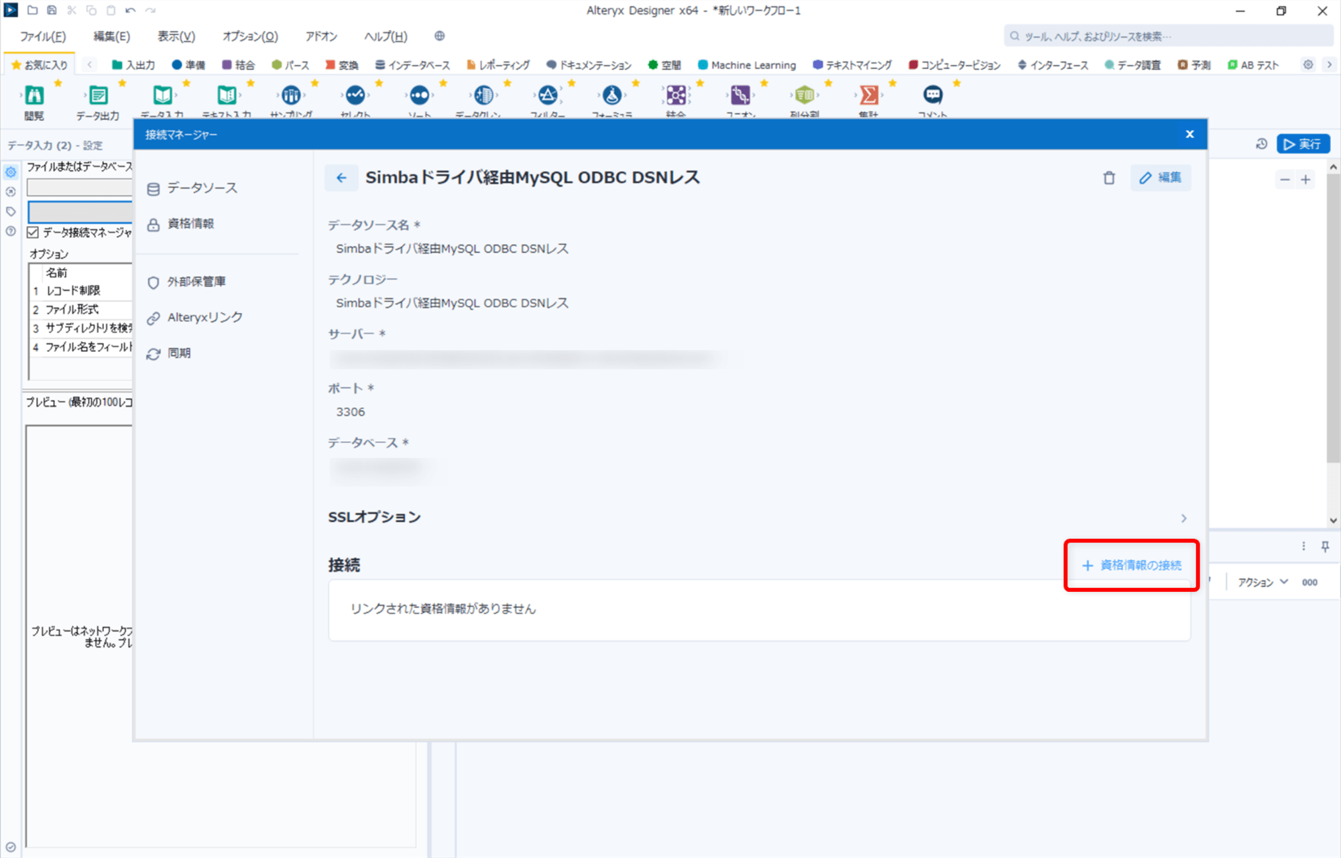The width and height of the screenshot is (1341, 858).
Task: Click the save icon in the title bar
Action: [52, 10]
